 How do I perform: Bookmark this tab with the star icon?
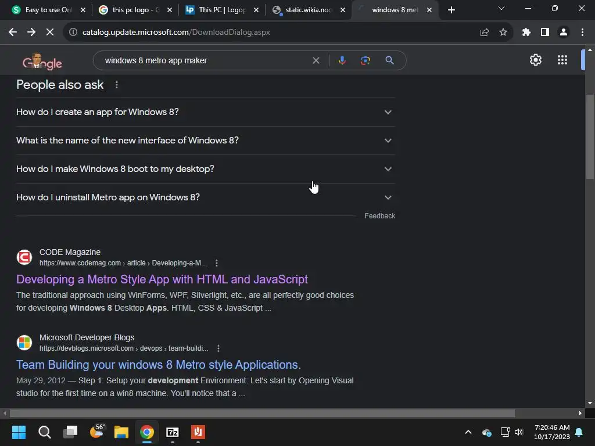503,33
